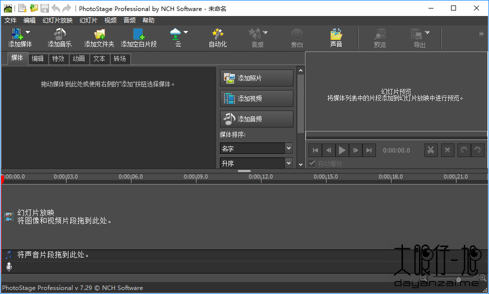
Task: Open the 视频 menu
Action: click(x=110, y=20)
